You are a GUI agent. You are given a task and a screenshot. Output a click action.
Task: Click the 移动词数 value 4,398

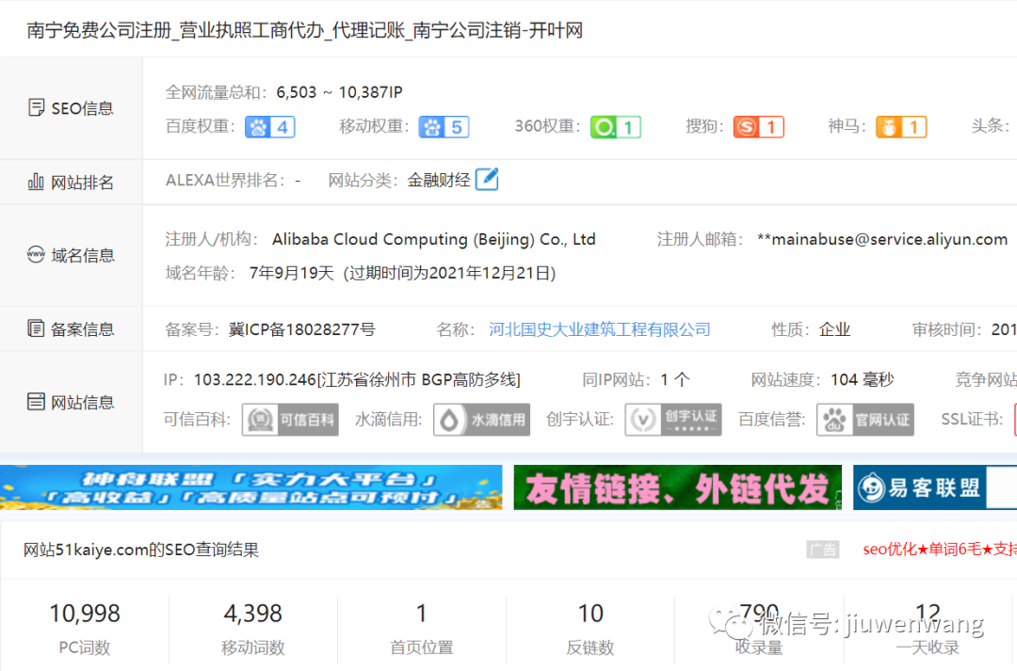coord(253,614)
